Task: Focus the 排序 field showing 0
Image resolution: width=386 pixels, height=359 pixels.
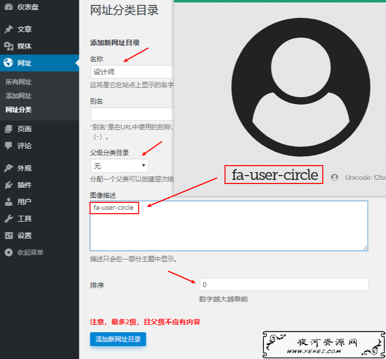Action: point(284,285)
